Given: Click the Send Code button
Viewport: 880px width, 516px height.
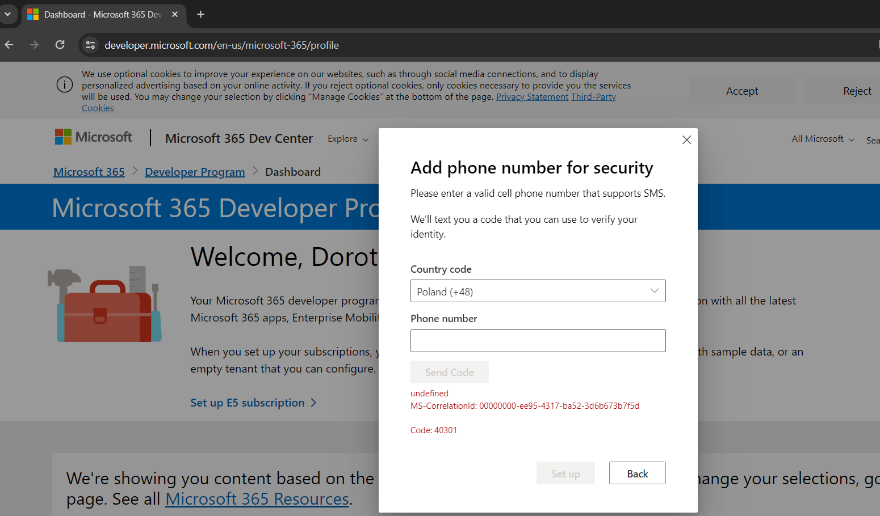Looking at the screenshot, I should 449,372.
